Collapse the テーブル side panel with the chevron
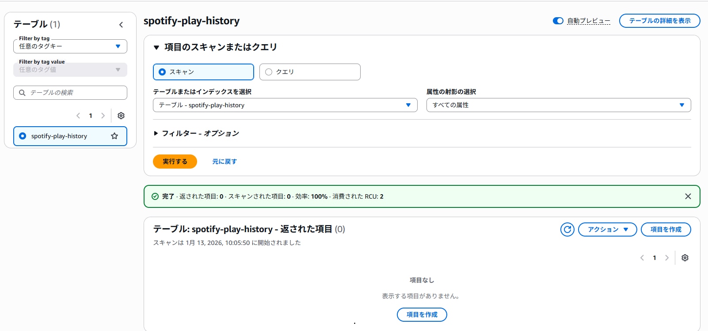This screenshot has height=331, width=708. click(x=121, y=25)
